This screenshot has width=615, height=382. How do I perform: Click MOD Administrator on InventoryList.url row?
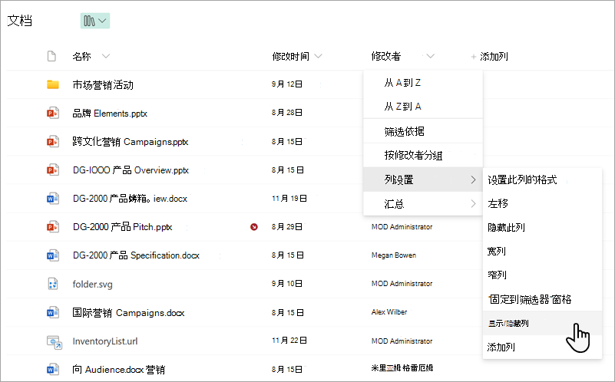pyautogui.click(x=402, y=341)
